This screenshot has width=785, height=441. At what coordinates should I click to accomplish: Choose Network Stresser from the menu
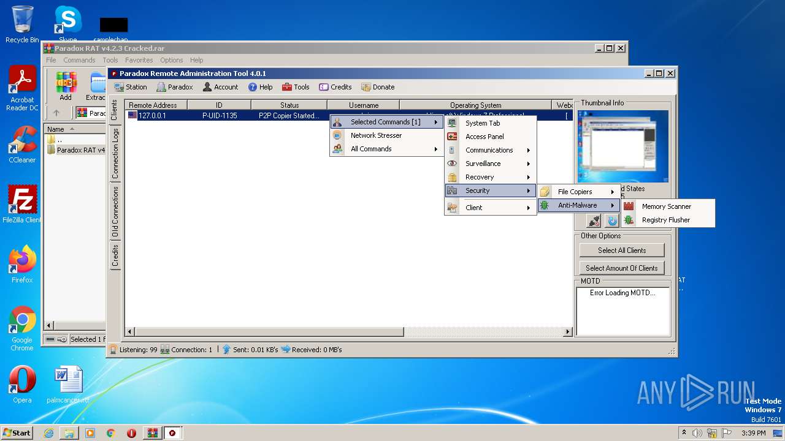coord(386,135)
